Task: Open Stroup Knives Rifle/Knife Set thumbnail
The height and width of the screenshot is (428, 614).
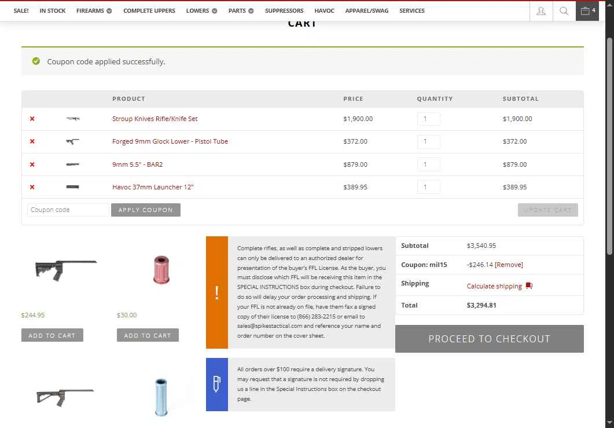Action: (73, 119)
